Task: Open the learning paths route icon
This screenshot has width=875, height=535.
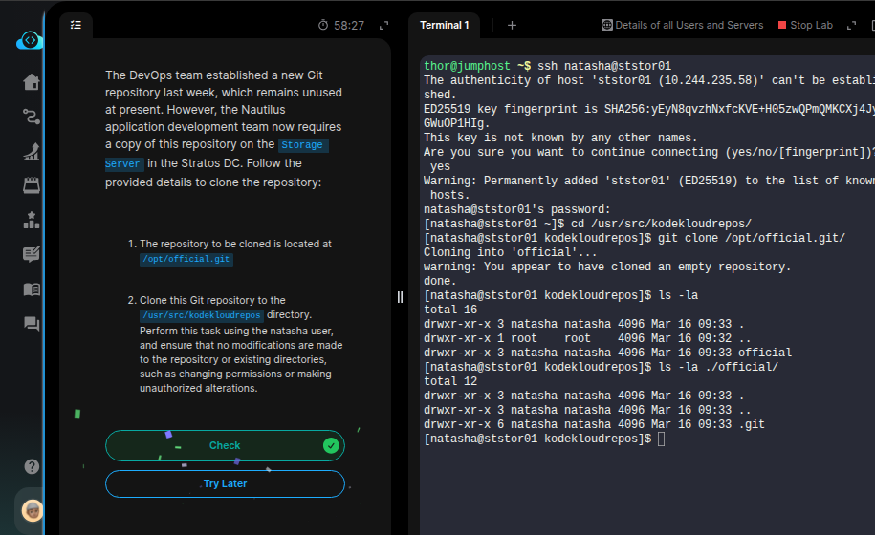Action: 32,117
